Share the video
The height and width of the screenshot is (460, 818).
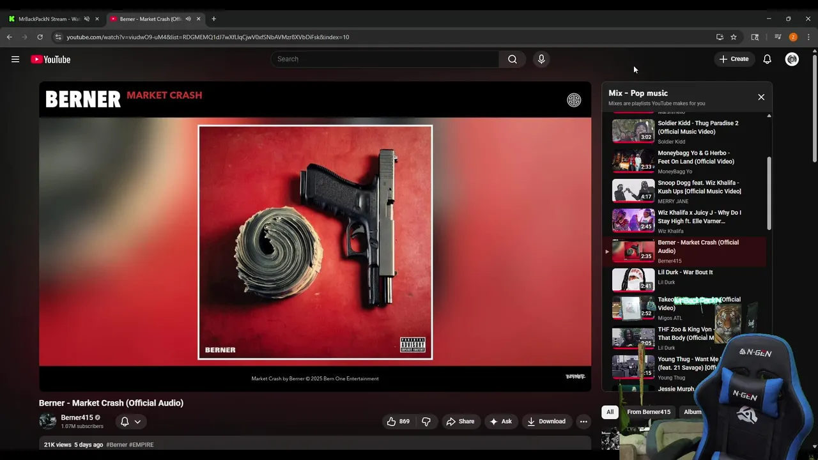[460, 421]
